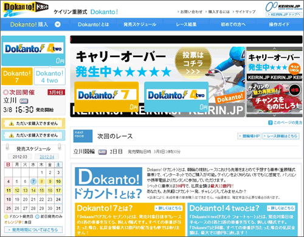Click the yellow Dokanto! 7 banner button

[x=106, y=97]
